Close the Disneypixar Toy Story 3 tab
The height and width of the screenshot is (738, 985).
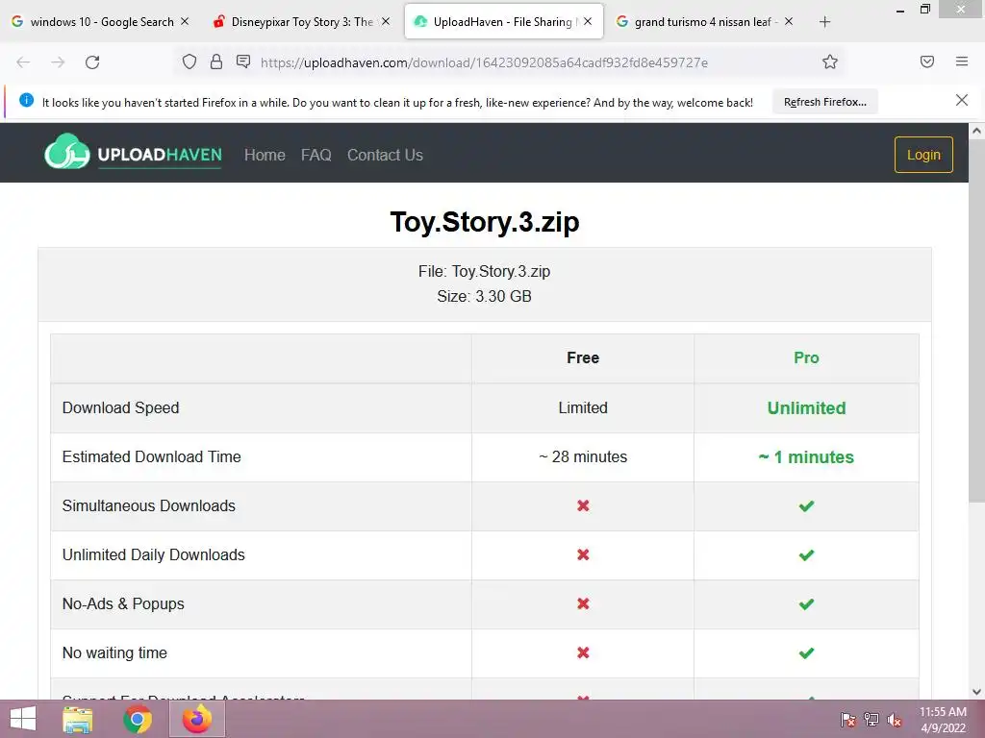(386, 21)
